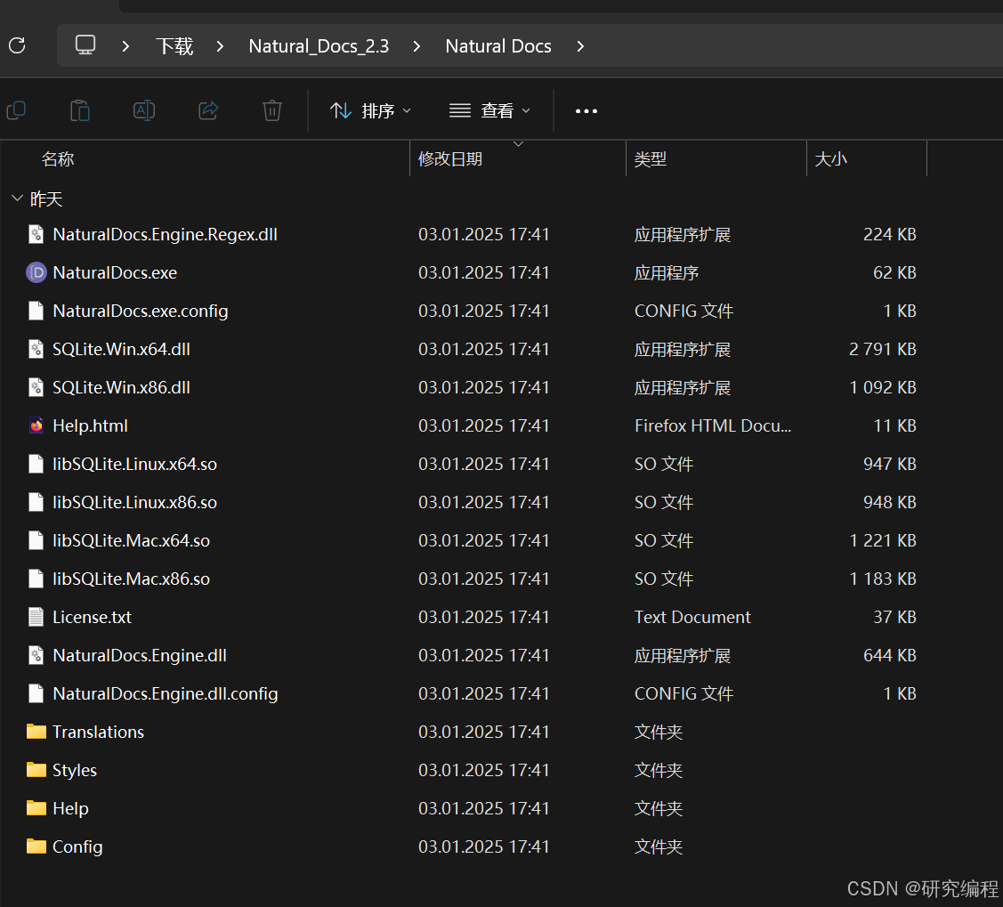Image resolution: width=1003 pixels, height=907 pixels.
Task: Expand chevron after 下载 in breadcrumb
Action: point(220,46)
